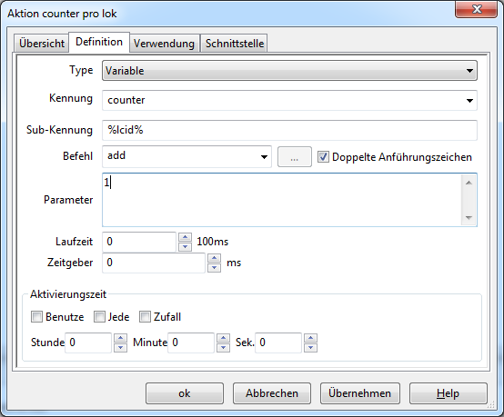Switch to the Übersicht tab
The height and width of the screenshot is (417, 504).
pos(42,44)
